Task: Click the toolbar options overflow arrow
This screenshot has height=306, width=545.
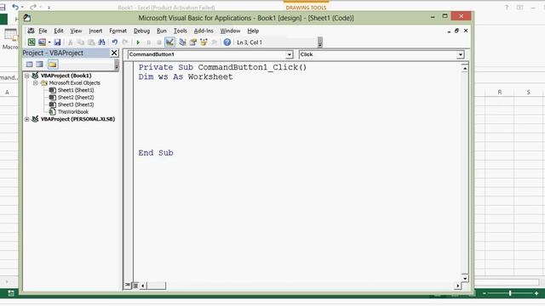Action: tap(320, 42)
